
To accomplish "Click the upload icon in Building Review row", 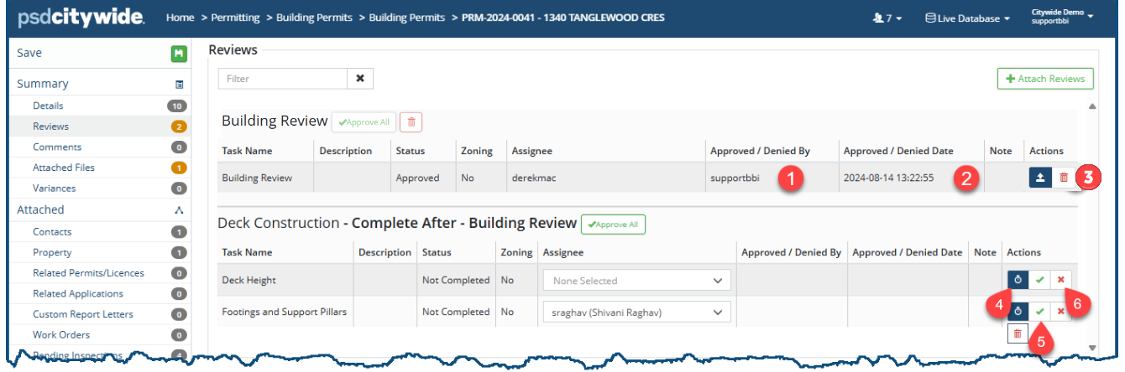I will pos(1040,178).
